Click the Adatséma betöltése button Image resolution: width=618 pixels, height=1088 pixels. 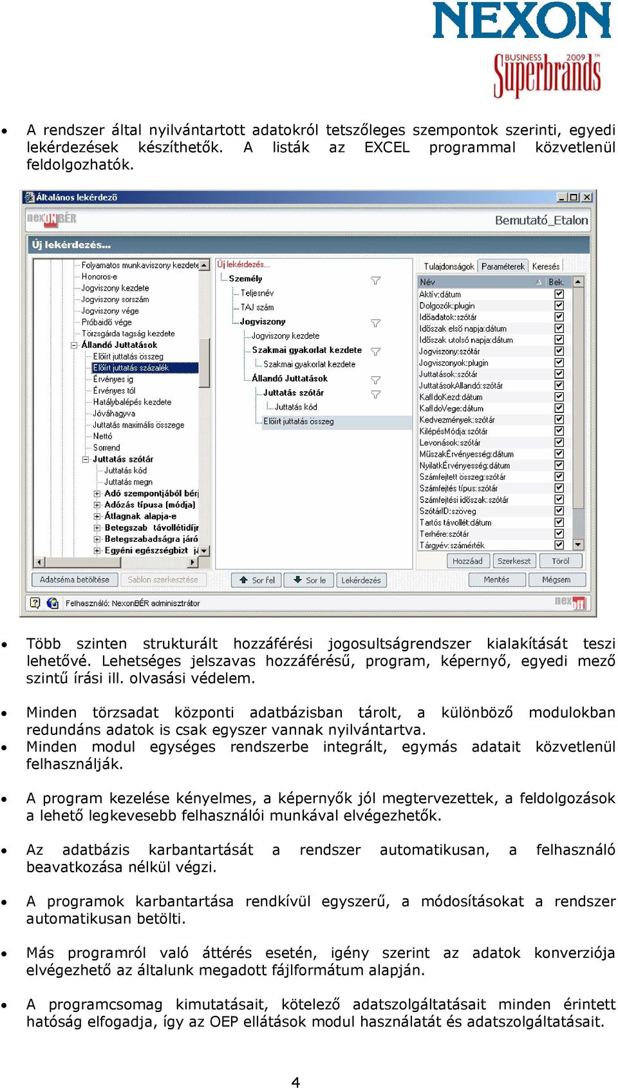(75, 580)
